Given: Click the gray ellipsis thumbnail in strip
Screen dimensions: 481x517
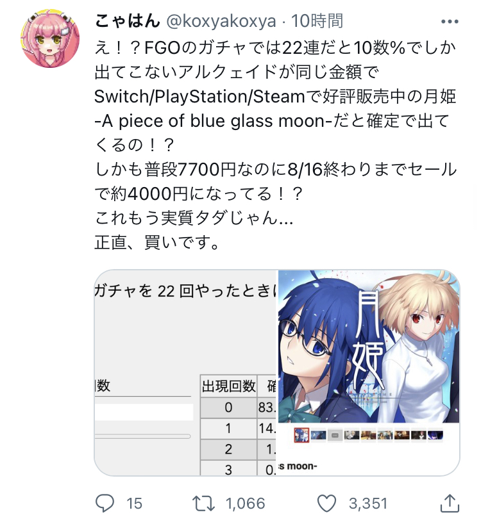Looking at the screenshot, I should pyautogui.click(x=335, y=435).
